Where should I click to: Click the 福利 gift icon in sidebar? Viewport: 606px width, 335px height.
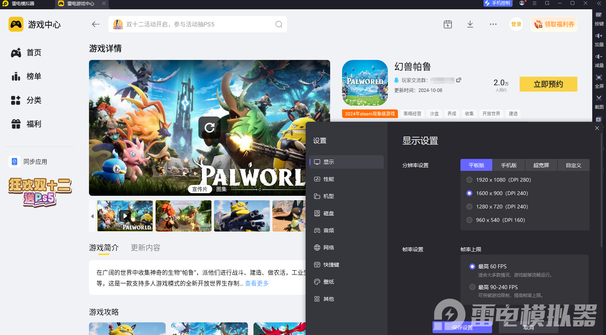click(x=16, y=124)
